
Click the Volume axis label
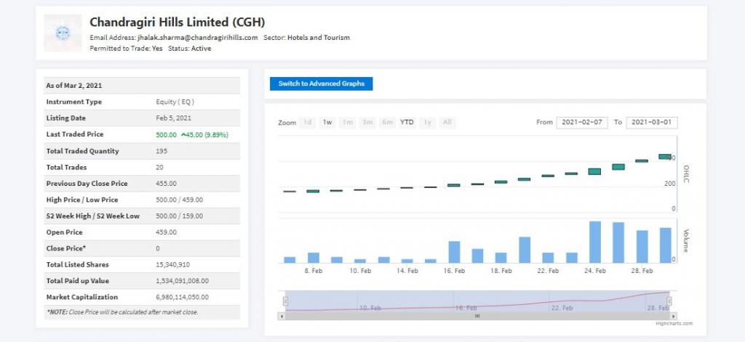point(685,240)
